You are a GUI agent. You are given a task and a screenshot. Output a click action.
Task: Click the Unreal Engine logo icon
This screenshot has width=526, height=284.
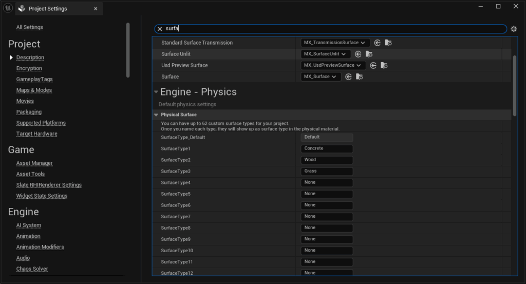[x=8, y=7]
